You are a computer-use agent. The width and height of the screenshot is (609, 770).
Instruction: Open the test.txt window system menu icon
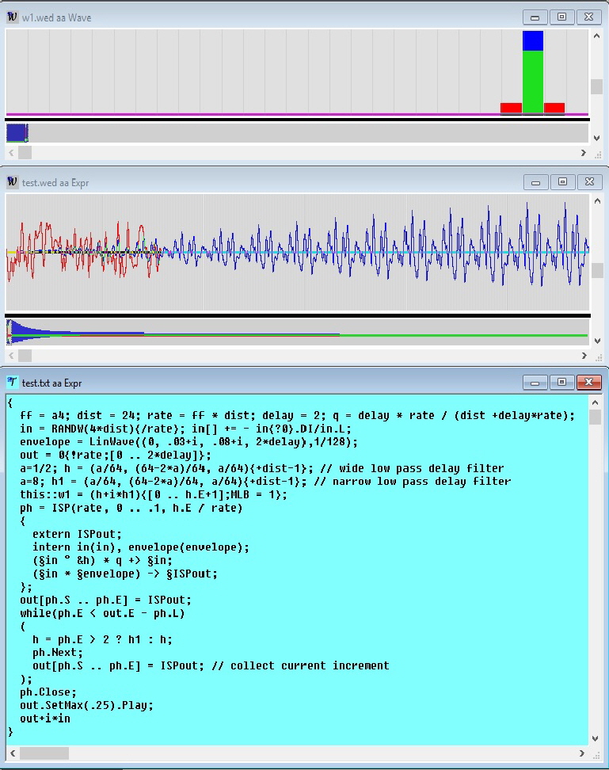pos(13,383)
